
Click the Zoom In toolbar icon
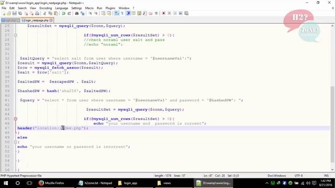(90, 14)
